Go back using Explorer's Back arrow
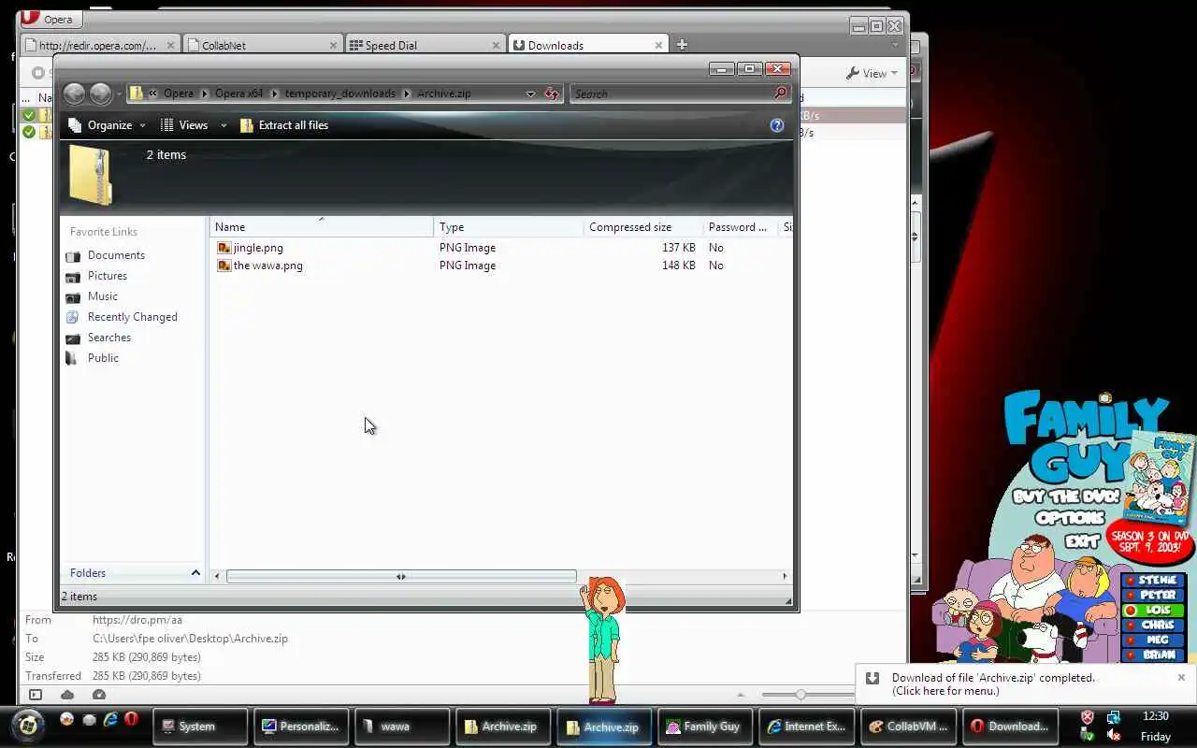The image size is (1197, 748). [x=74, y=93]
